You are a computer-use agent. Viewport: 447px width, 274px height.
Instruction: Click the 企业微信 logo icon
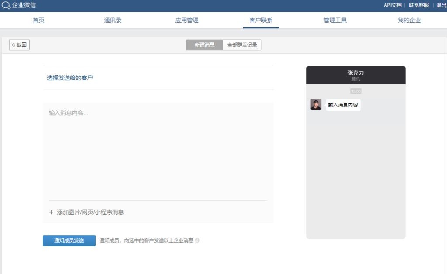(6, 5)
